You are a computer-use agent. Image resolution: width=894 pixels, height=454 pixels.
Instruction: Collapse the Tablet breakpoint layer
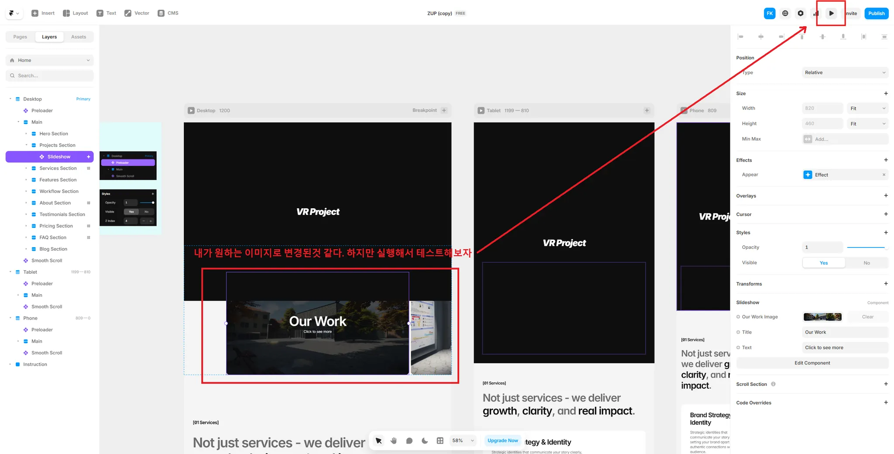coord(10,272)
